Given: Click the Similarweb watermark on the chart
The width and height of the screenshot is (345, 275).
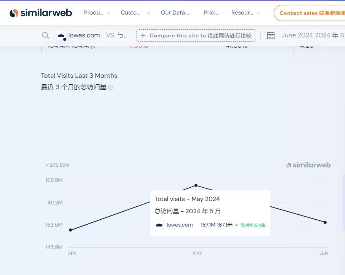Looking at the screenshot, I should [x=308, y=165].
